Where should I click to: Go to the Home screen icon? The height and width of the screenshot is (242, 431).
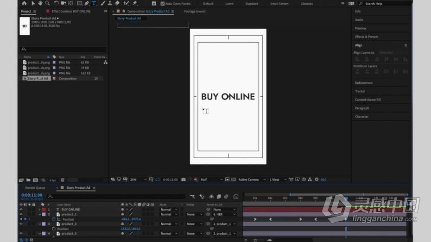24,3
